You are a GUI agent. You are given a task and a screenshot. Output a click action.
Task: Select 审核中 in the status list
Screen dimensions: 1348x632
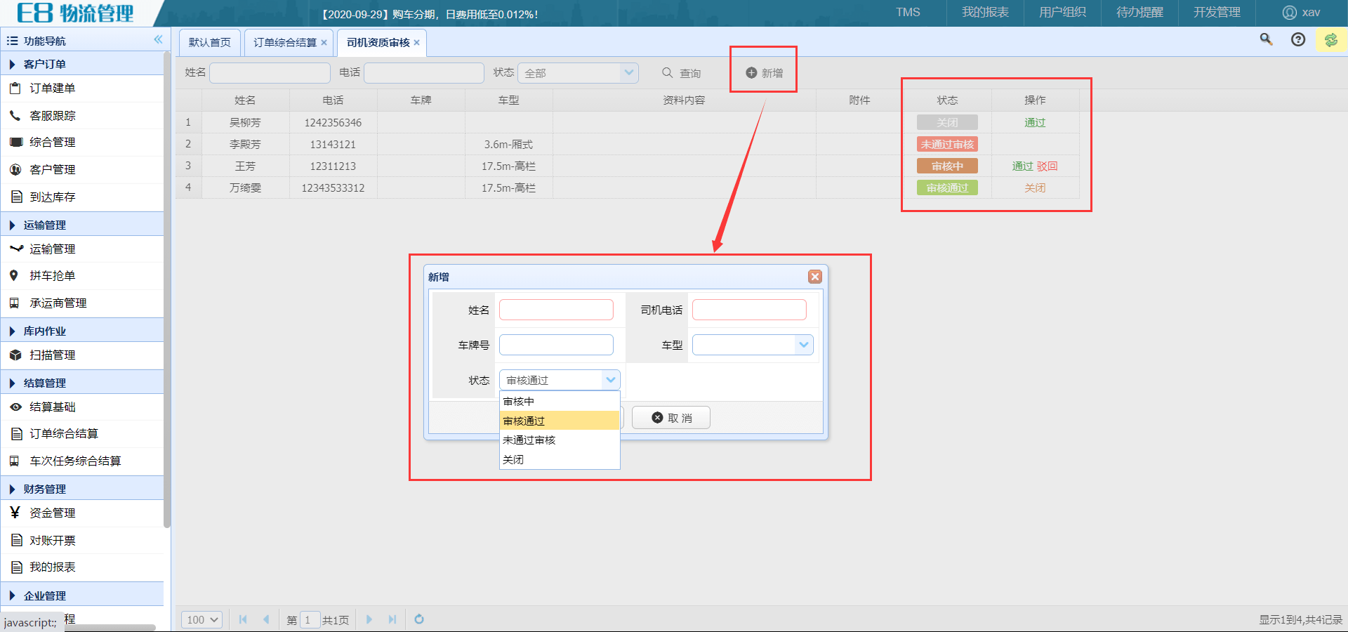tap(560, 402)
